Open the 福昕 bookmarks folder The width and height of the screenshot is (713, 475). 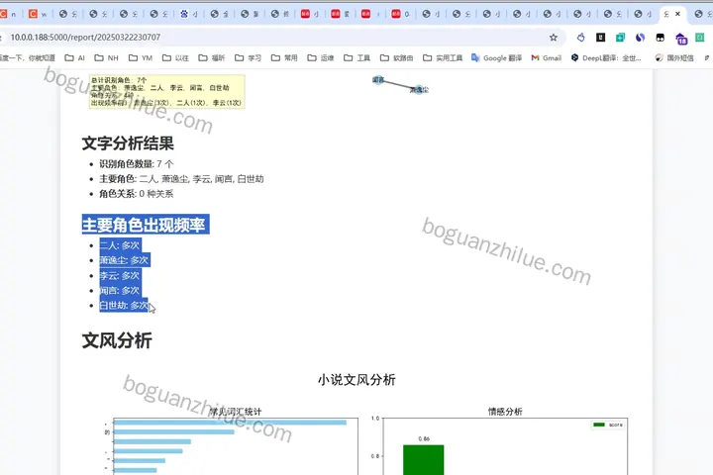[x=212, y=57]
